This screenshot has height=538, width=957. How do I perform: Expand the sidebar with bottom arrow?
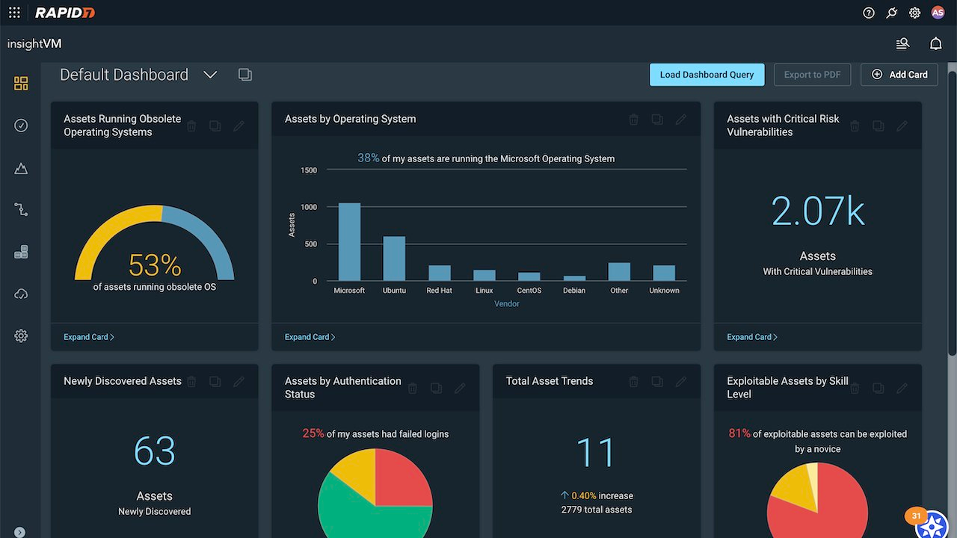(19, 532)
